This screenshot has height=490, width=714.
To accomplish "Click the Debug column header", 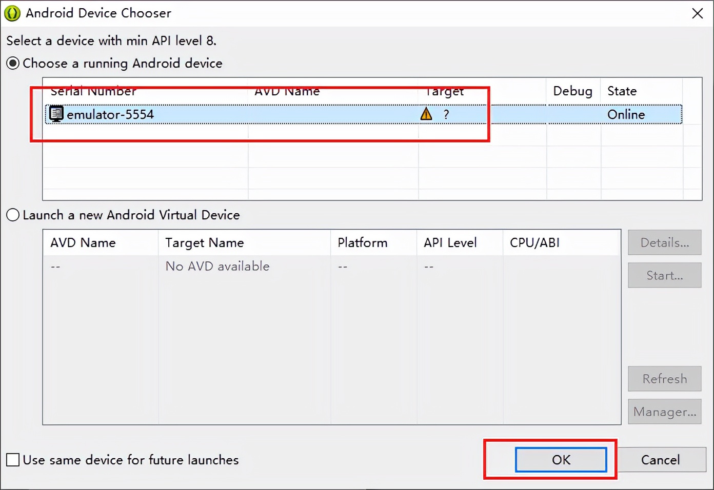I will (x=573, y=91).
